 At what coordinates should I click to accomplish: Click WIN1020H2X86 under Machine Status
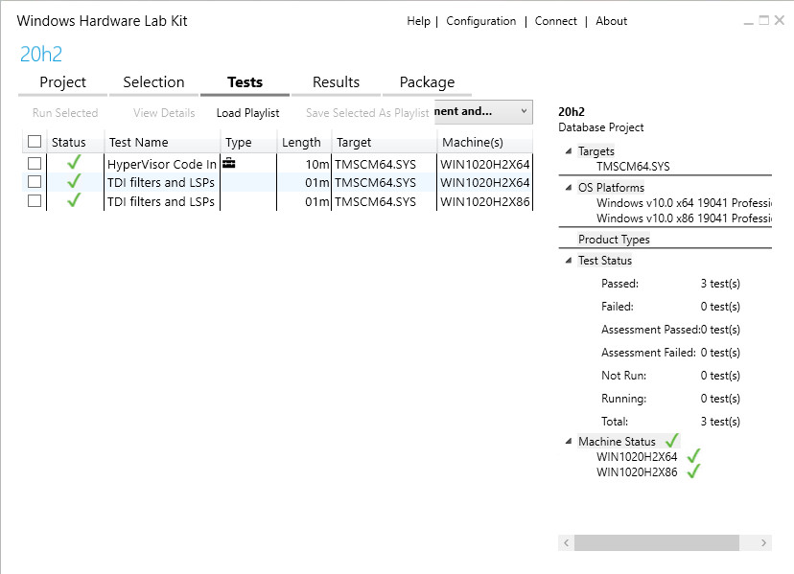(x=637, y=472)
